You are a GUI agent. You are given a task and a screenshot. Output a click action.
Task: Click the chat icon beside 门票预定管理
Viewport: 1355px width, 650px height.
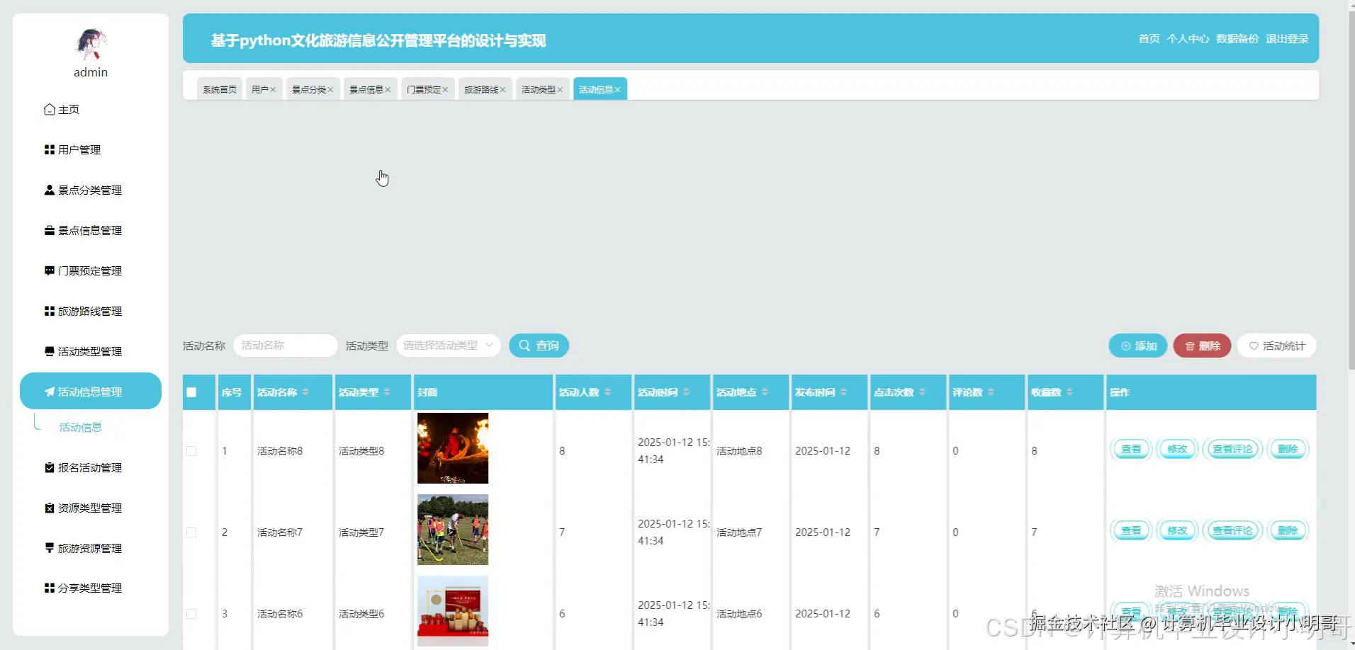click(50, 271)
